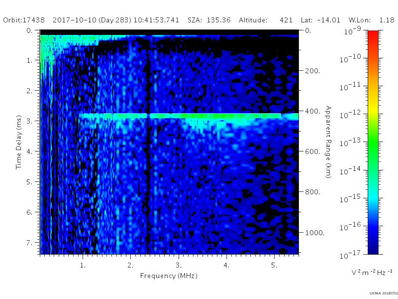Click the Time Delay (ms) axis label

pyautogui.click(x=18, y=142)
